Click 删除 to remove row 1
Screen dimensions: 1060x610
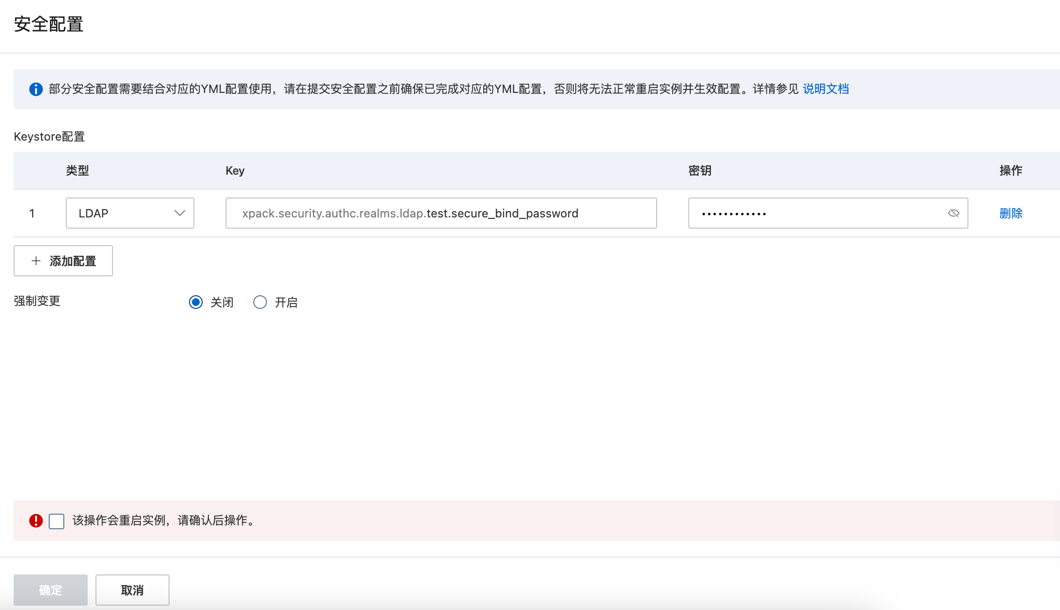(x=1011, y=213)
